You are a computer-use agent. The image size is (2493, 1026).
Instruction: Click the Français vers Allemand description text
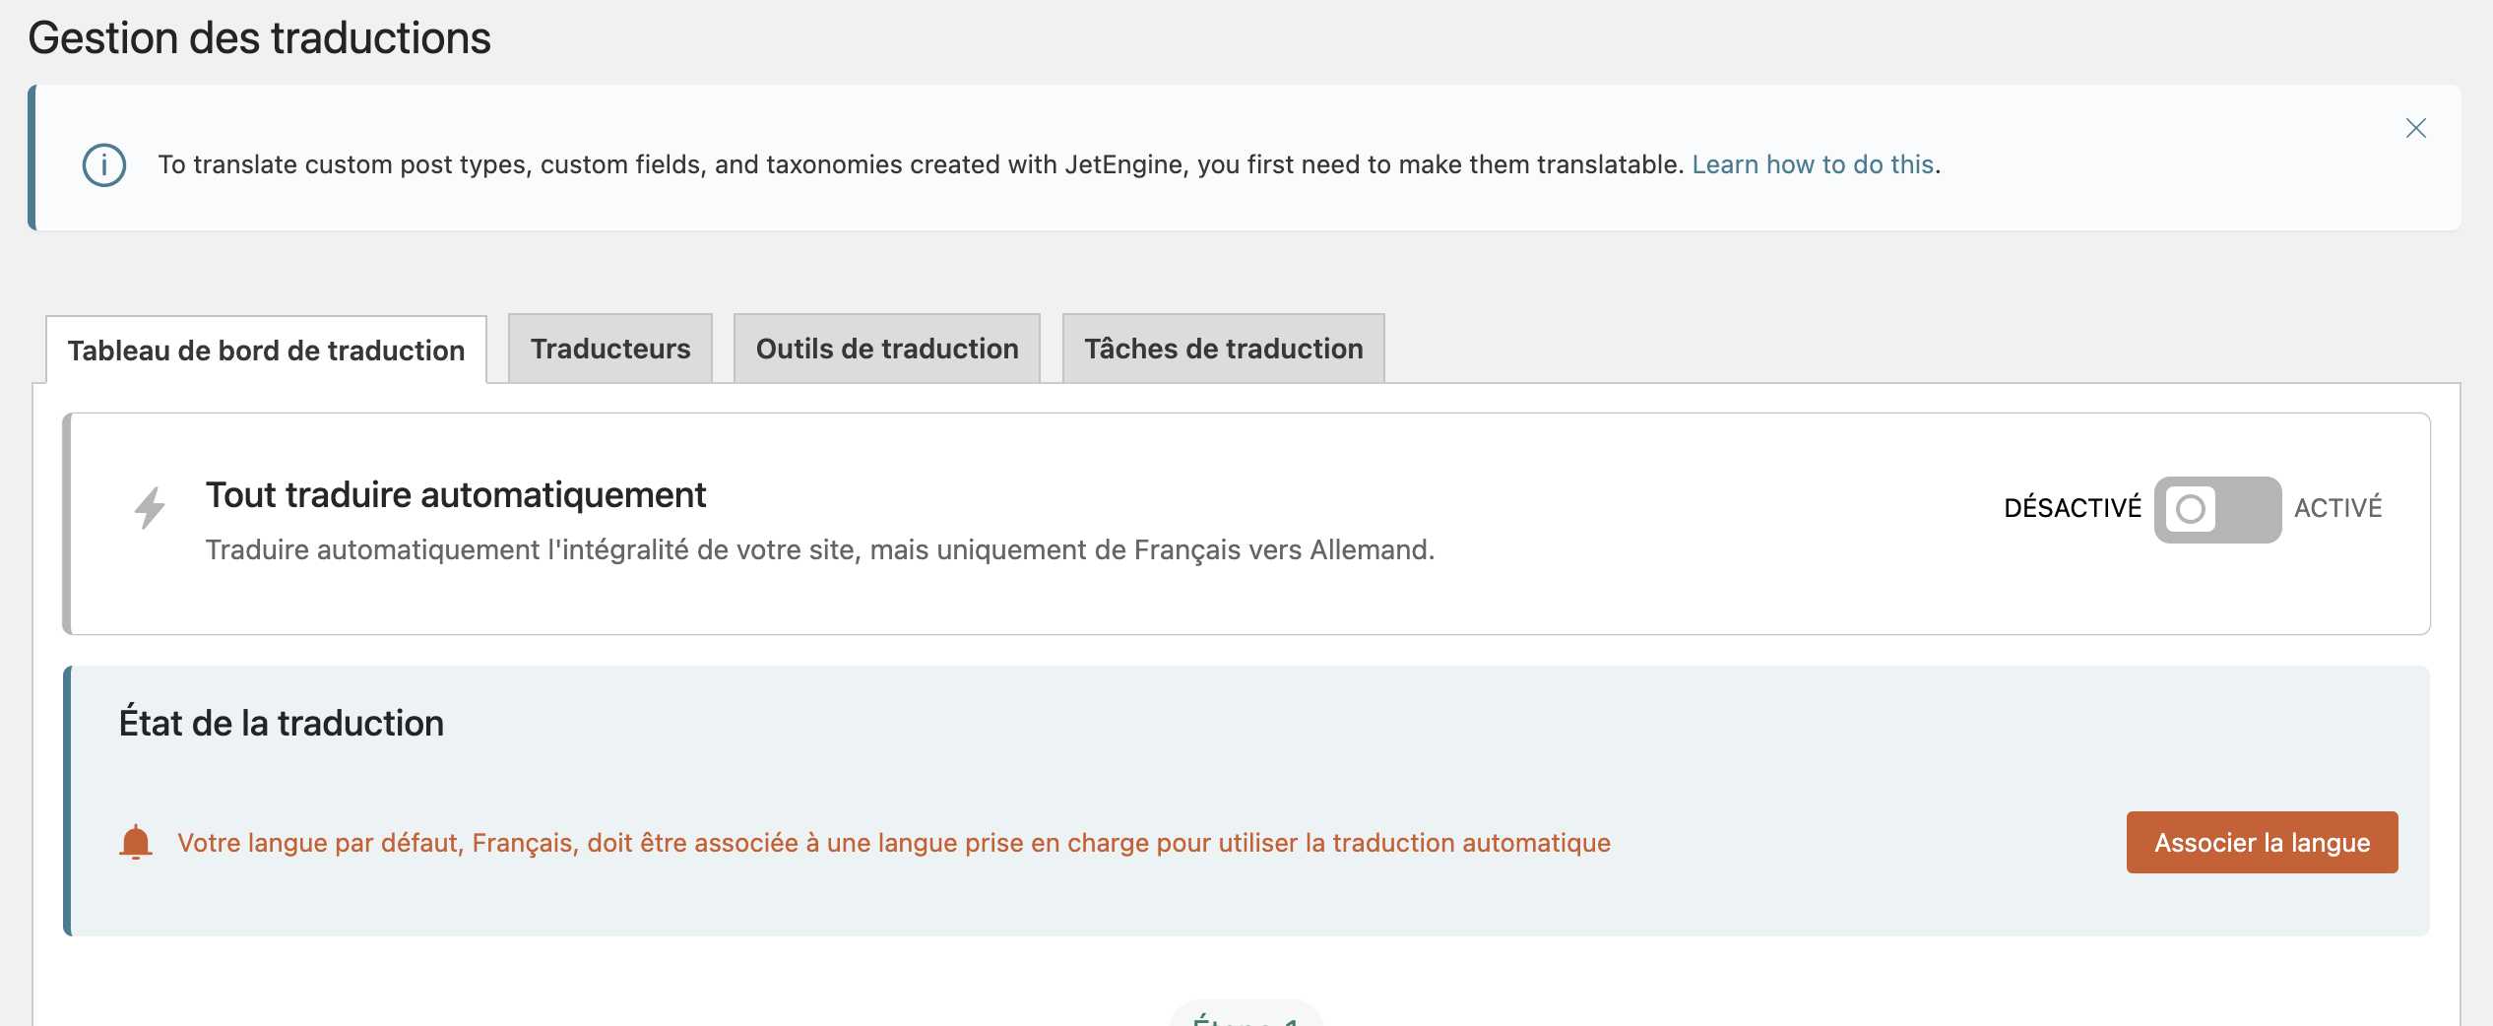819,549
